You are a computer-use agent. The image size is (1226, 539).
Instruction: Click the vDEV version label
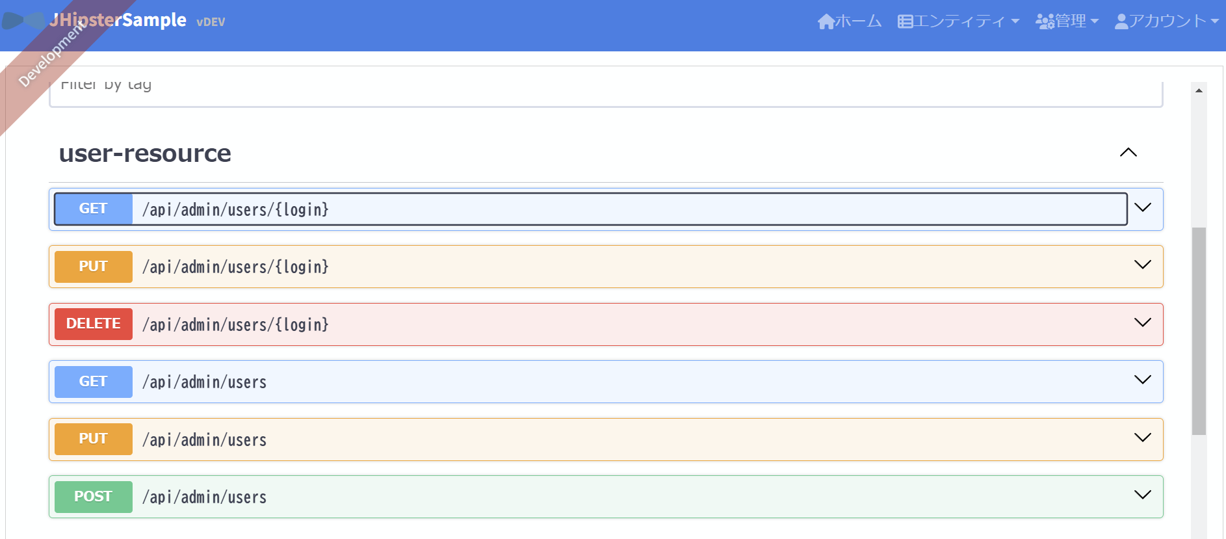[x=211, y=22]
